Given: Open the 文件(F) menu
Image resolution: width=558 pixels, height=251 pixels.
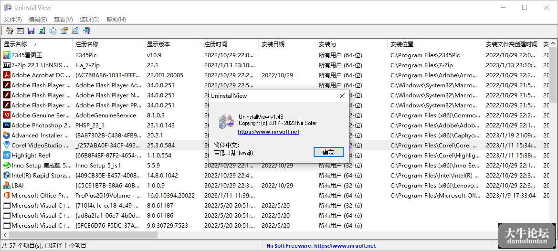Looking at the screenshot, I should pos(13,19).
